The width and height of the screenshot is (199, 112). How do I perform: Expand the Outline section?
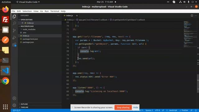pos(24,104)
